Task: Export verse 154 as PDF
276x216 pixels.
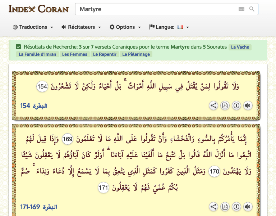Action: click(x=225, y=105)
